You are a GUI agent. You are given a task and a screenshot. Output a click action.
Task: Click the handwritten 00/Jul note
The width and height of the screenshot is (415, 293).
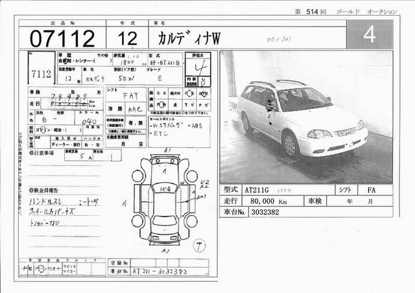pyautogui.click(x=279, y=40)
